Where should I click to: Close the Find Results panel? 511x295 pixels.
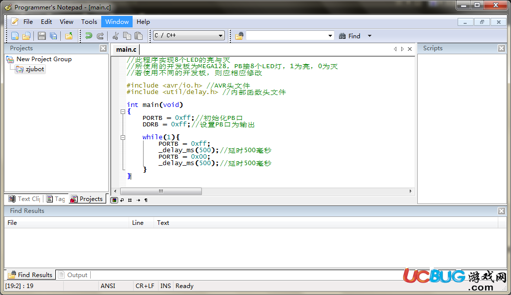pyautogui.click(x=502, y=211)
